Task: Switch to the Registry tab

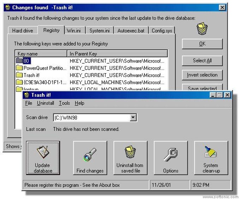Action: pos(51,30)
